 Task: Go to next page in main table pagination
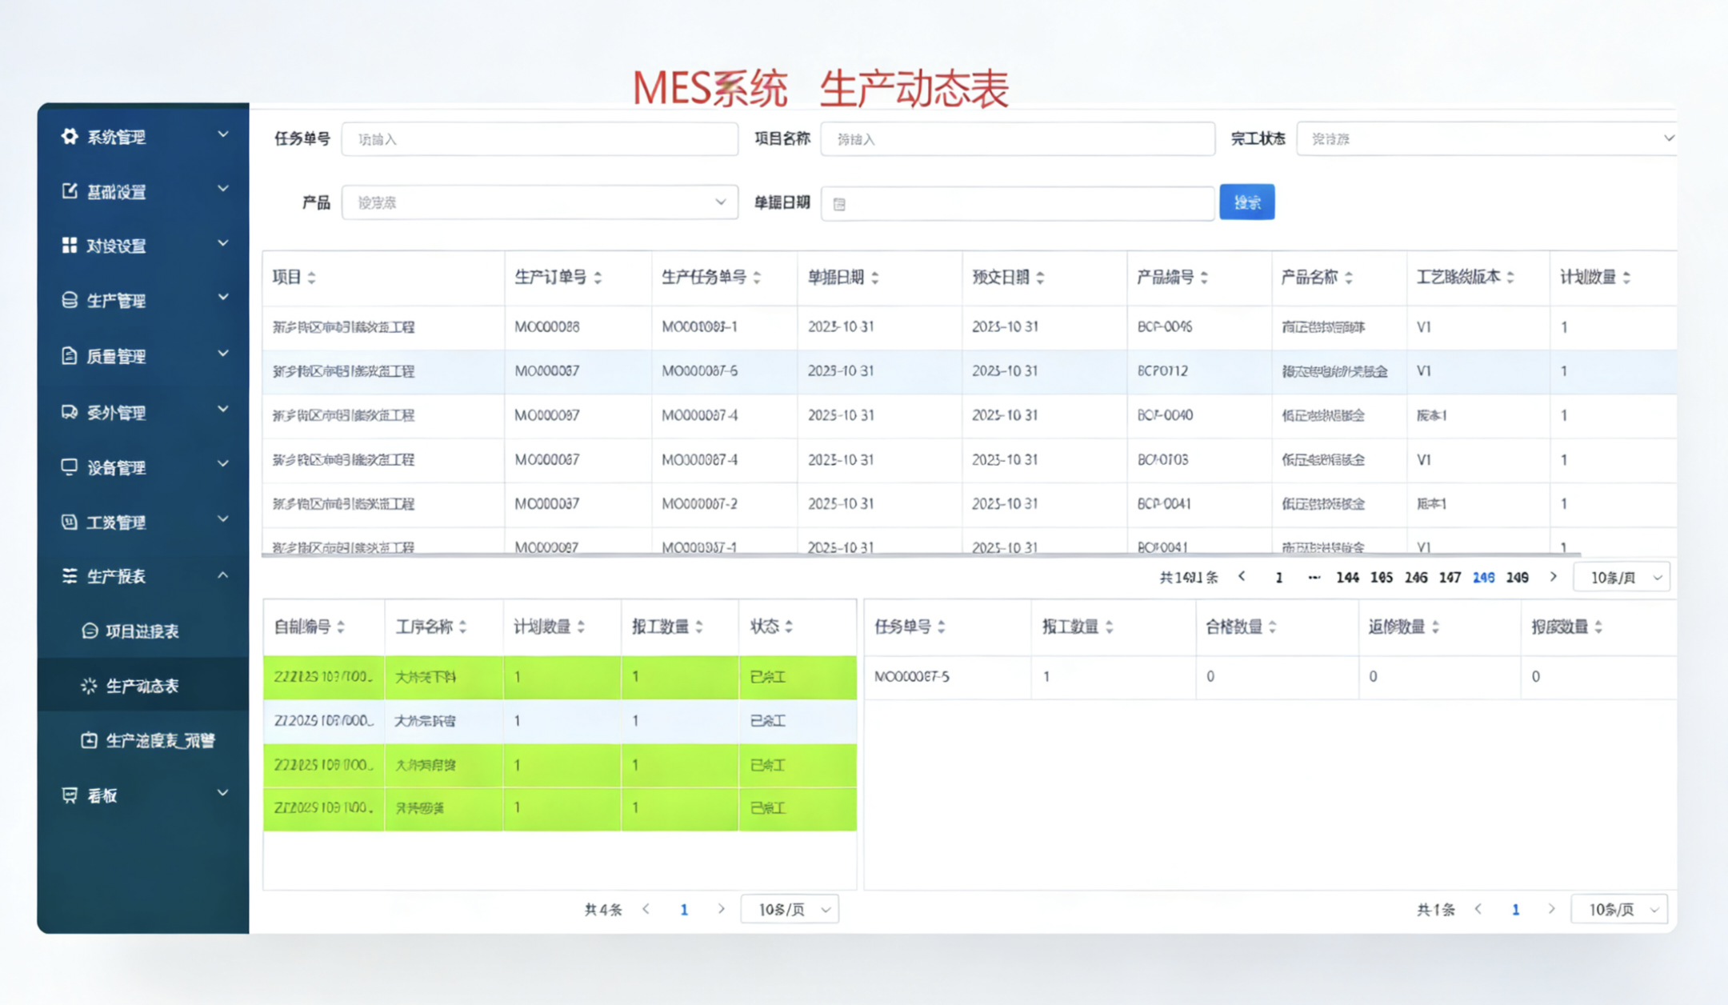coord(1553,577)
